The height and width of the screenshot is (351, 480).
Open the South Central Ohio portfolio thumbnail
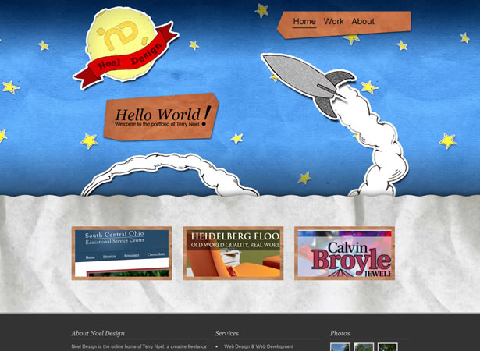tap(122, 253)
